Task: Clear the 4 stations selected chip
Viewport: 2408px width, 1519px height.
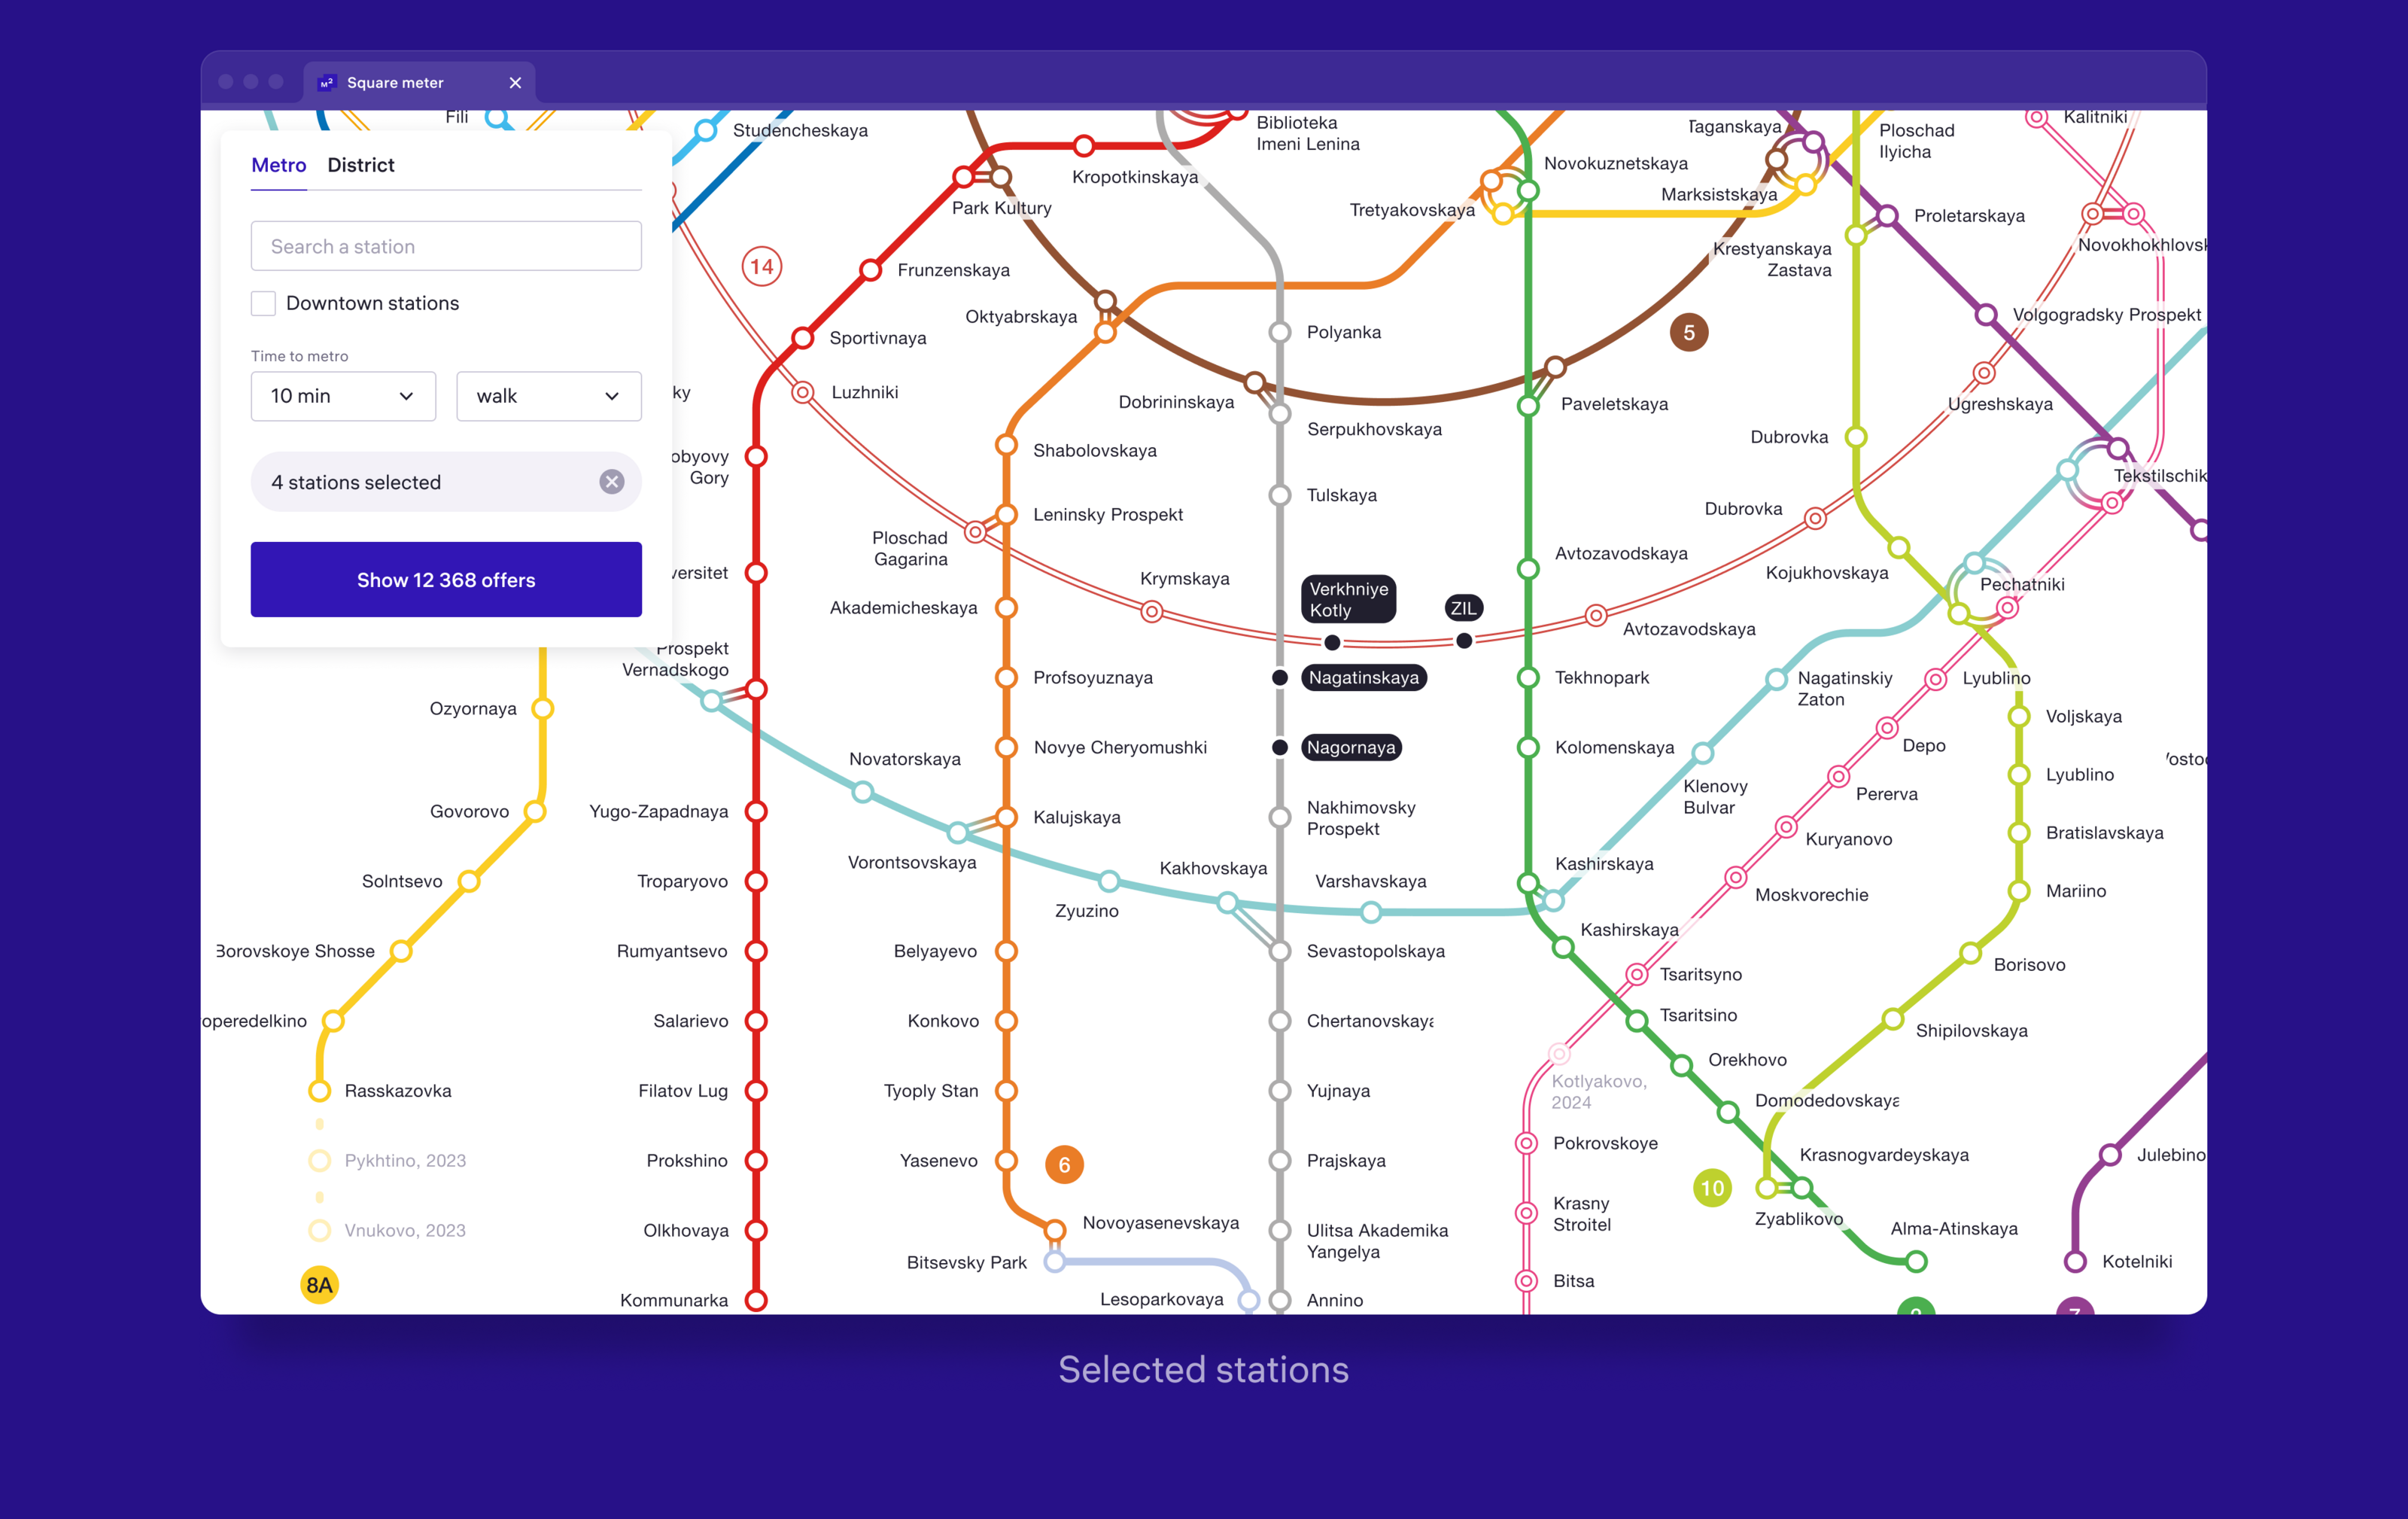Action: tap(612, 482)
